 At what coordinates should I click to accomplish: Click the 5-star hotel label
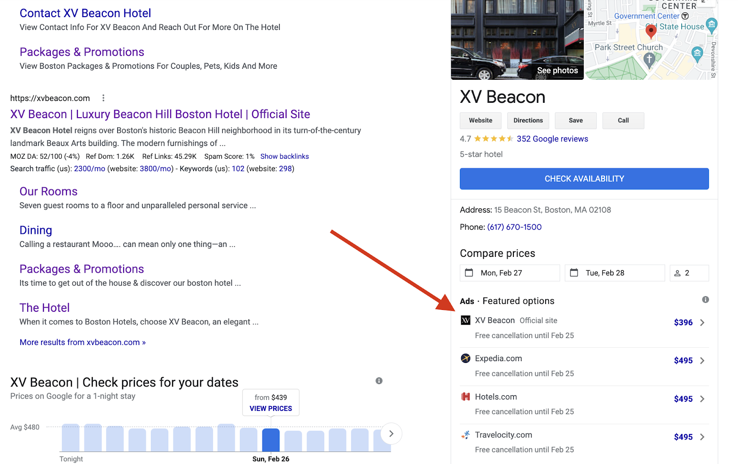481,154
